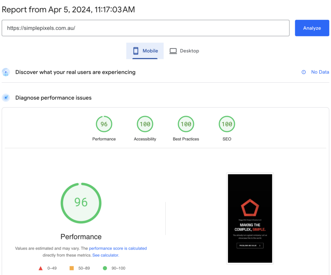Jump to the Best Practices score gauge

[x=186, y=124]
